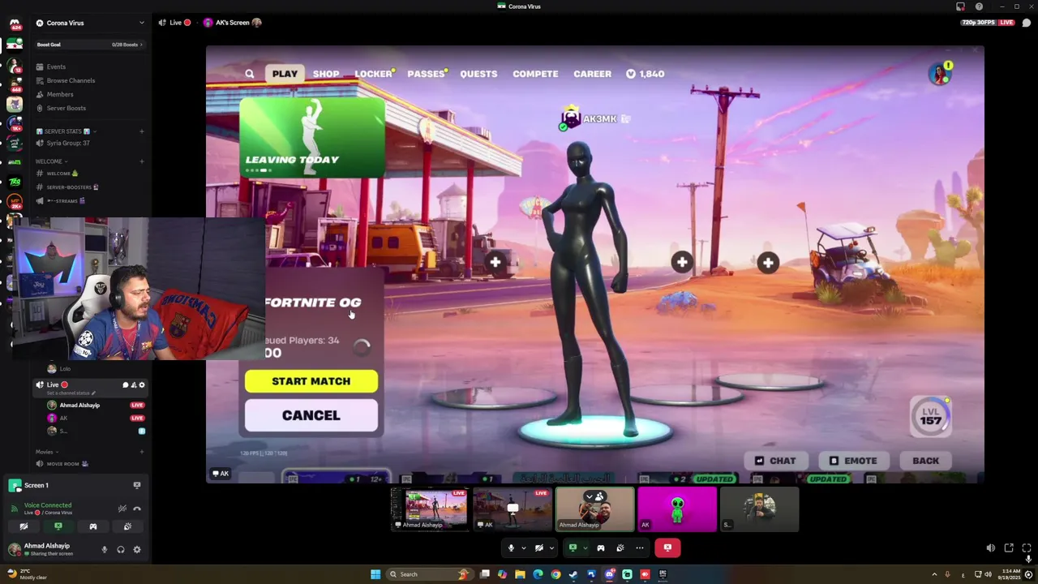Viewport: 1038px width, 584px height.
Task: Hide members toggle above Ahmad Alshayip tile
Action: [594, 496]
